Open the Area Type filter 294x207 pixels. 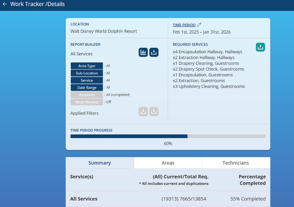tap(87, 66)
